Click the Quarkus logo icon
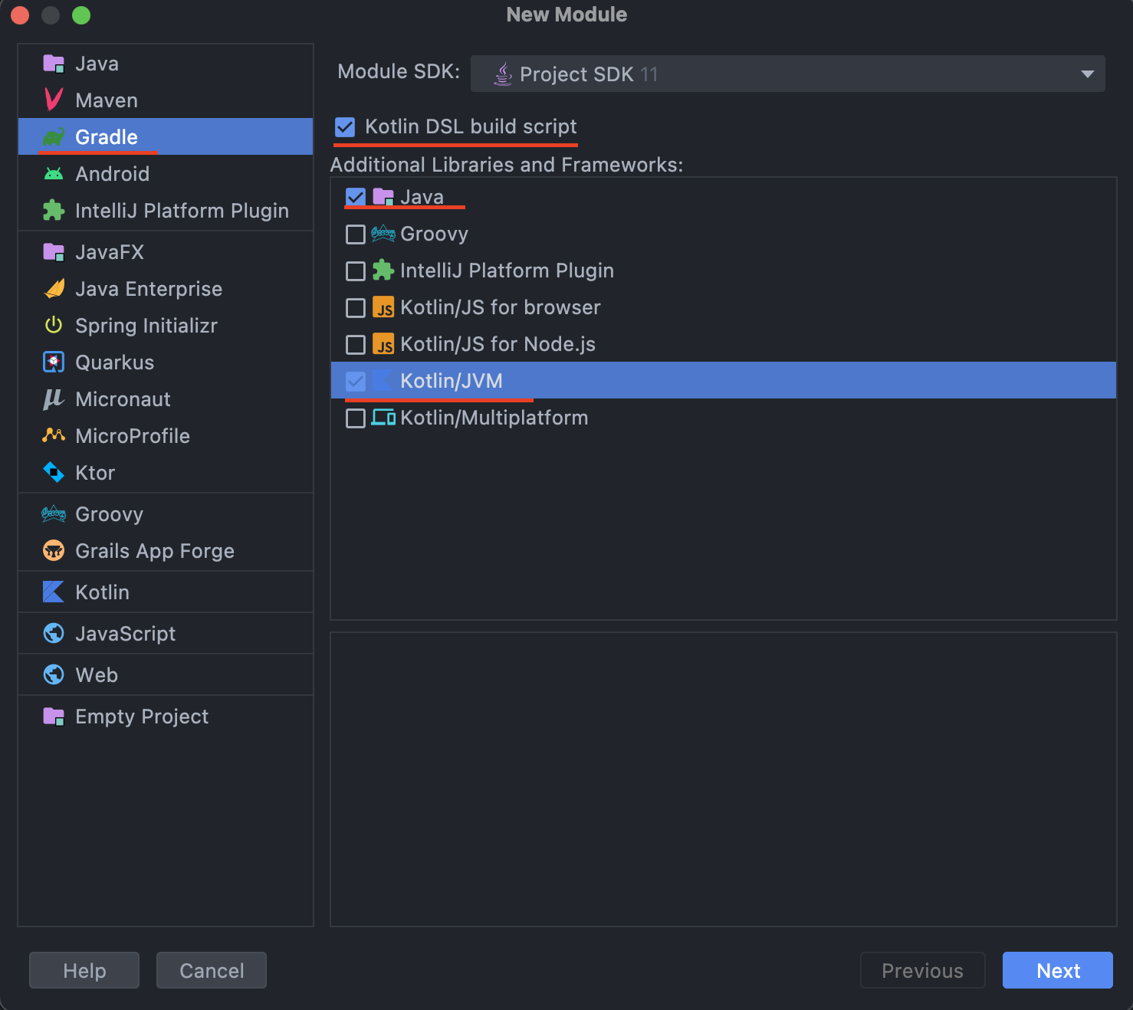Viewport: 1133px width, 1010px height. (54, 362)
